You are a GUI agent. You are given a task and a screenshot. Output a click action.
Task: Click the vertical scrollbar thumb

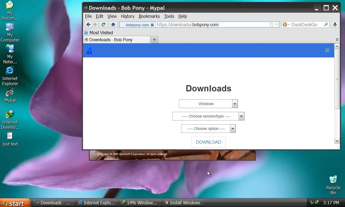(337, 79)
